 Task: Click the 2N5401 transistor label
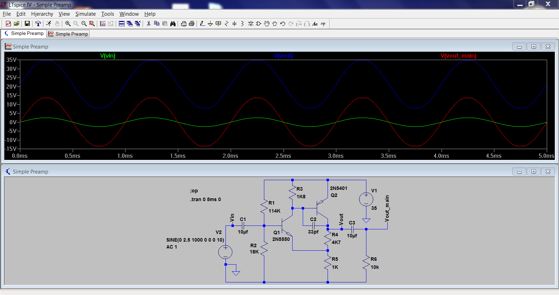(339, 188)
